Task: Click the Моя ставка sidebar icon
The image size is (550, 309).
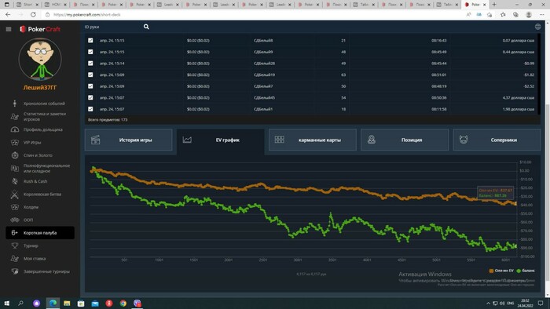Action: pos(14,259)
